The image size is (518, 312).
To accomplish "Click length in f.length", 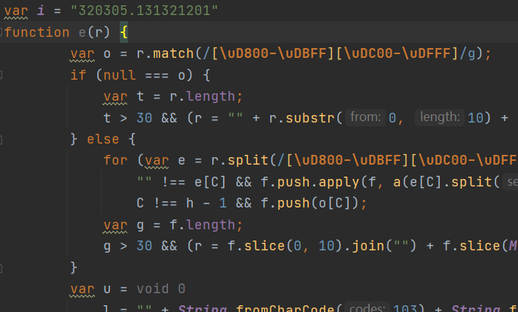I will tap(211, 225).
